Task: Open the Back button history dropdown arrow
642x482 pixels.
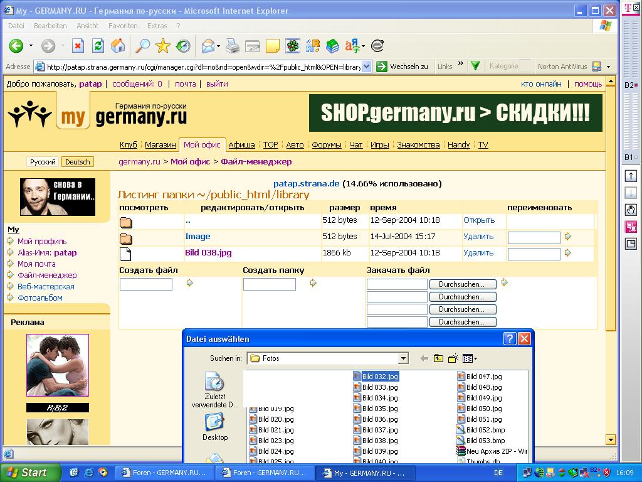Action: click(x=31, y=46)
